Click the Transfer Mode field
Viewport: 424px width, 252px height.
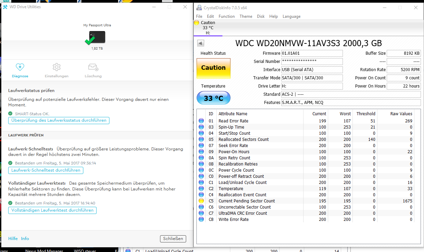pyautogui.click(x=312, y=78)
